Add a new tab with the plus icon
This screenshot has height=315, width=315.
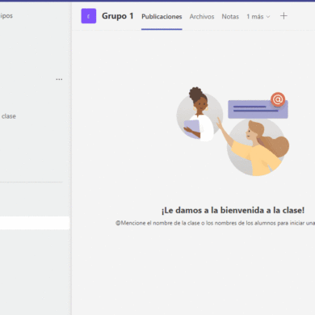(x=283, y=16)
